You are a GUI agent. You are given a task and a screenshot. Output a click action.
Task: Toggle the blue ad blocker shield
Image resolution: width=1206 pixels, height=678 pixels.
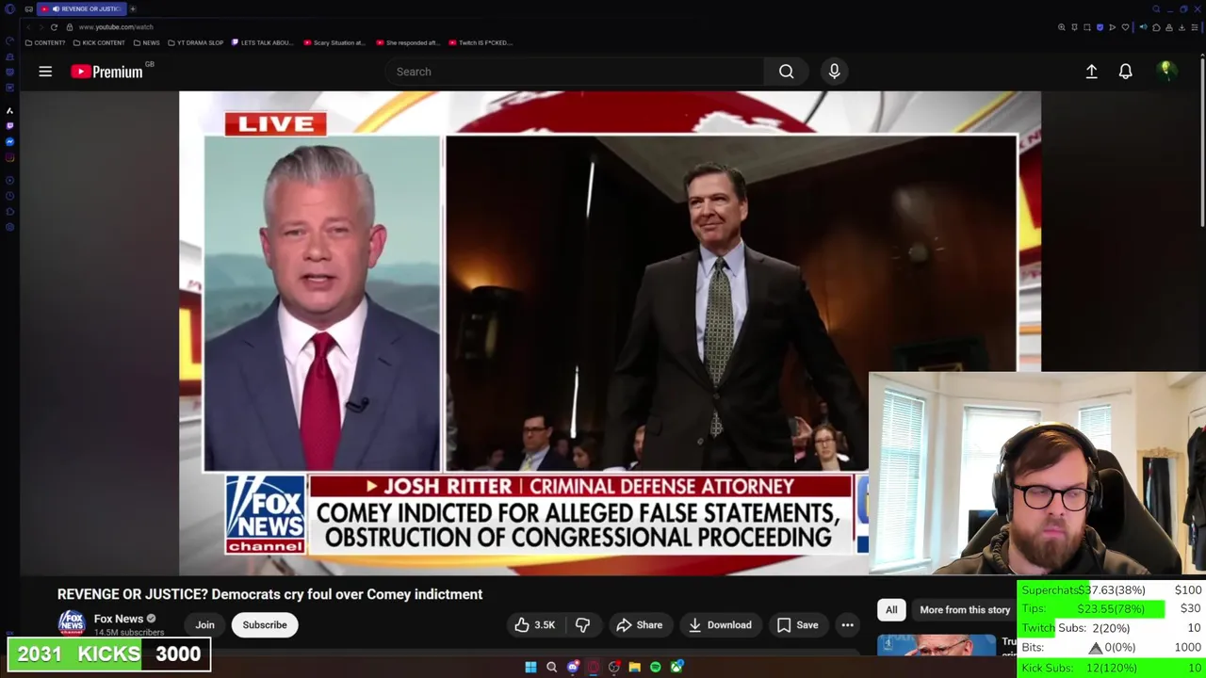[1100, 27]
